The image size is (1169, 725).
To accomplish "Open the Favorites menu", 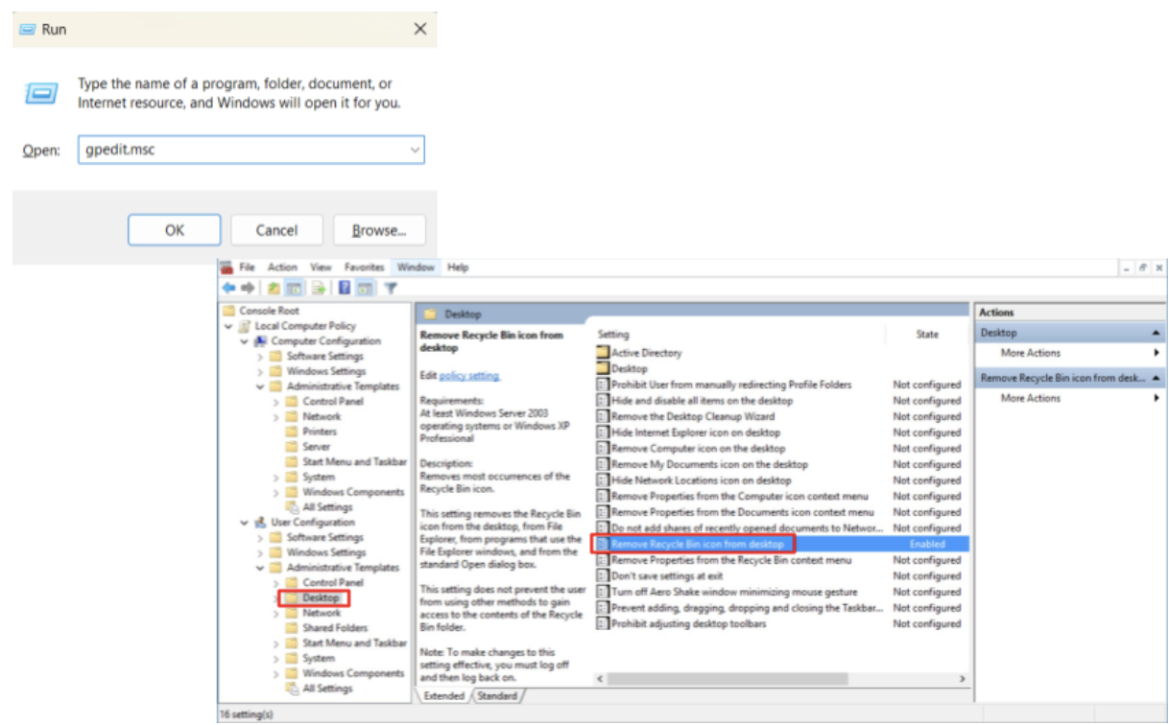I will (364, 268).
